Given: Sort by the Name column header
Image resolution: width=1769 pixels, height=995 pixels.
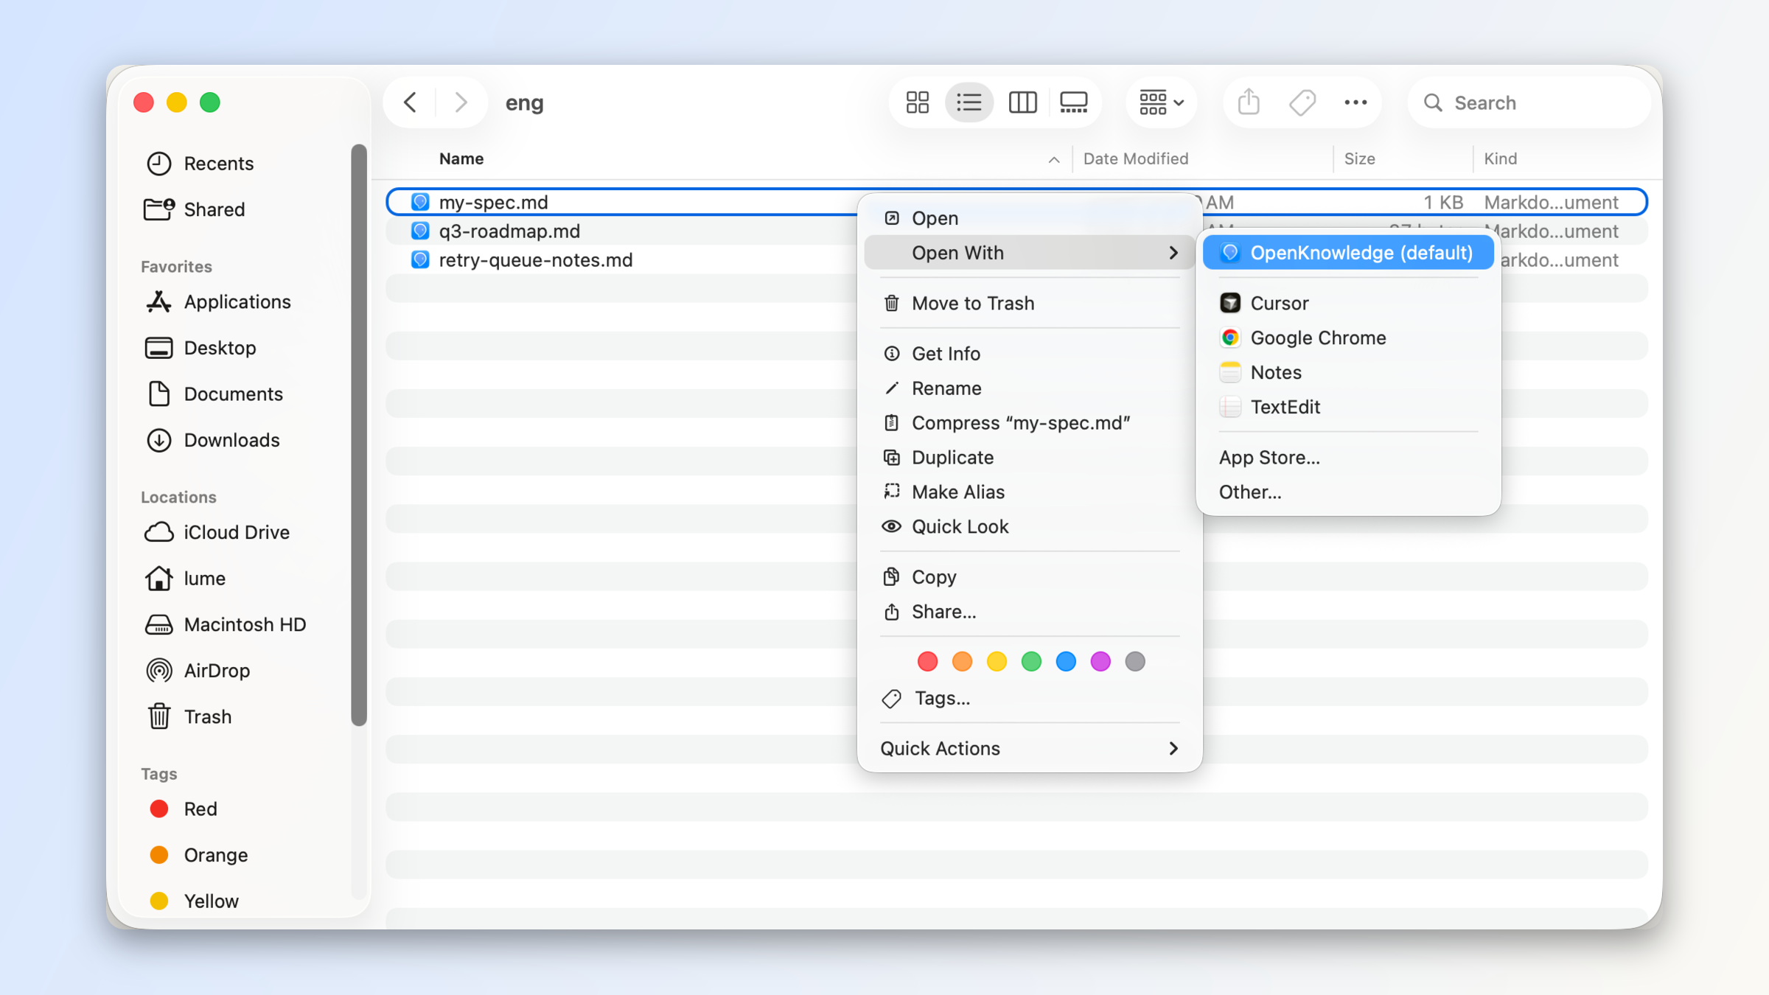Looking at the screenshot, I should 461,158.
